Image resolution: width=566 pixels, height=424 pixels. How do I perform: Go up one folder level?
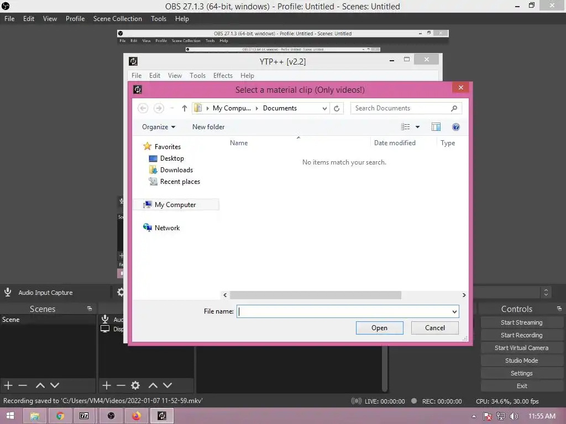pos(185,108)
